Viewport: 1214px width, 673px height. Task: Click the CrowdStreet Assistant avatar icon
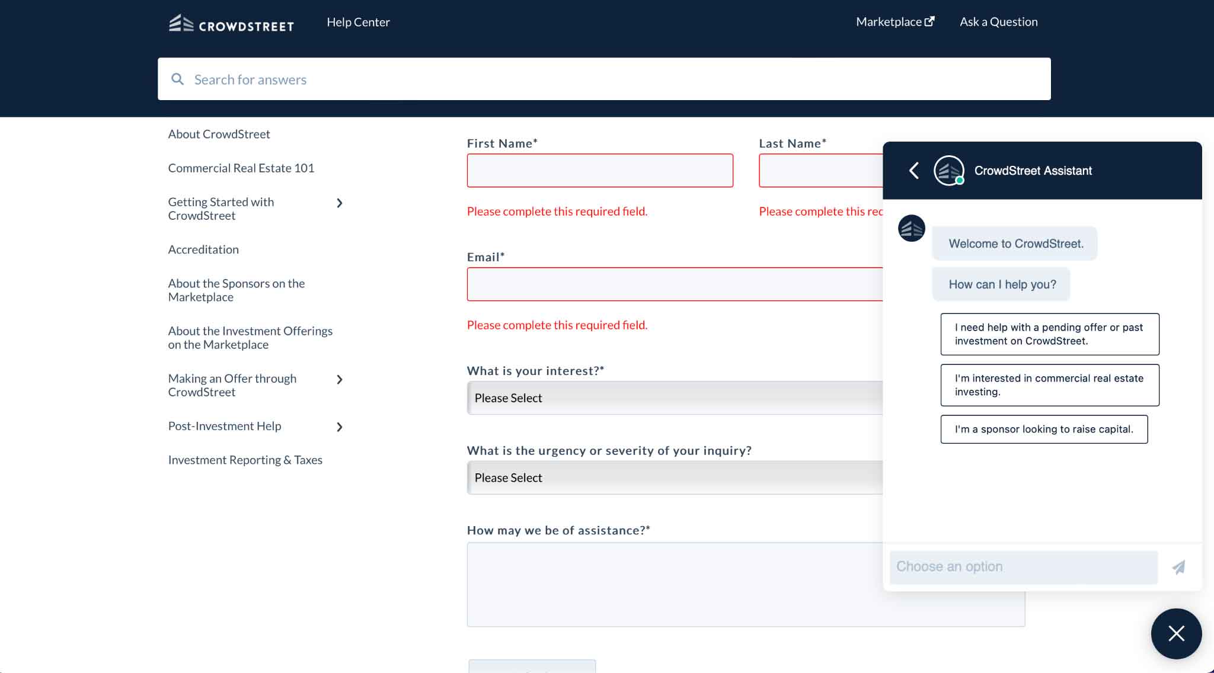949,171
